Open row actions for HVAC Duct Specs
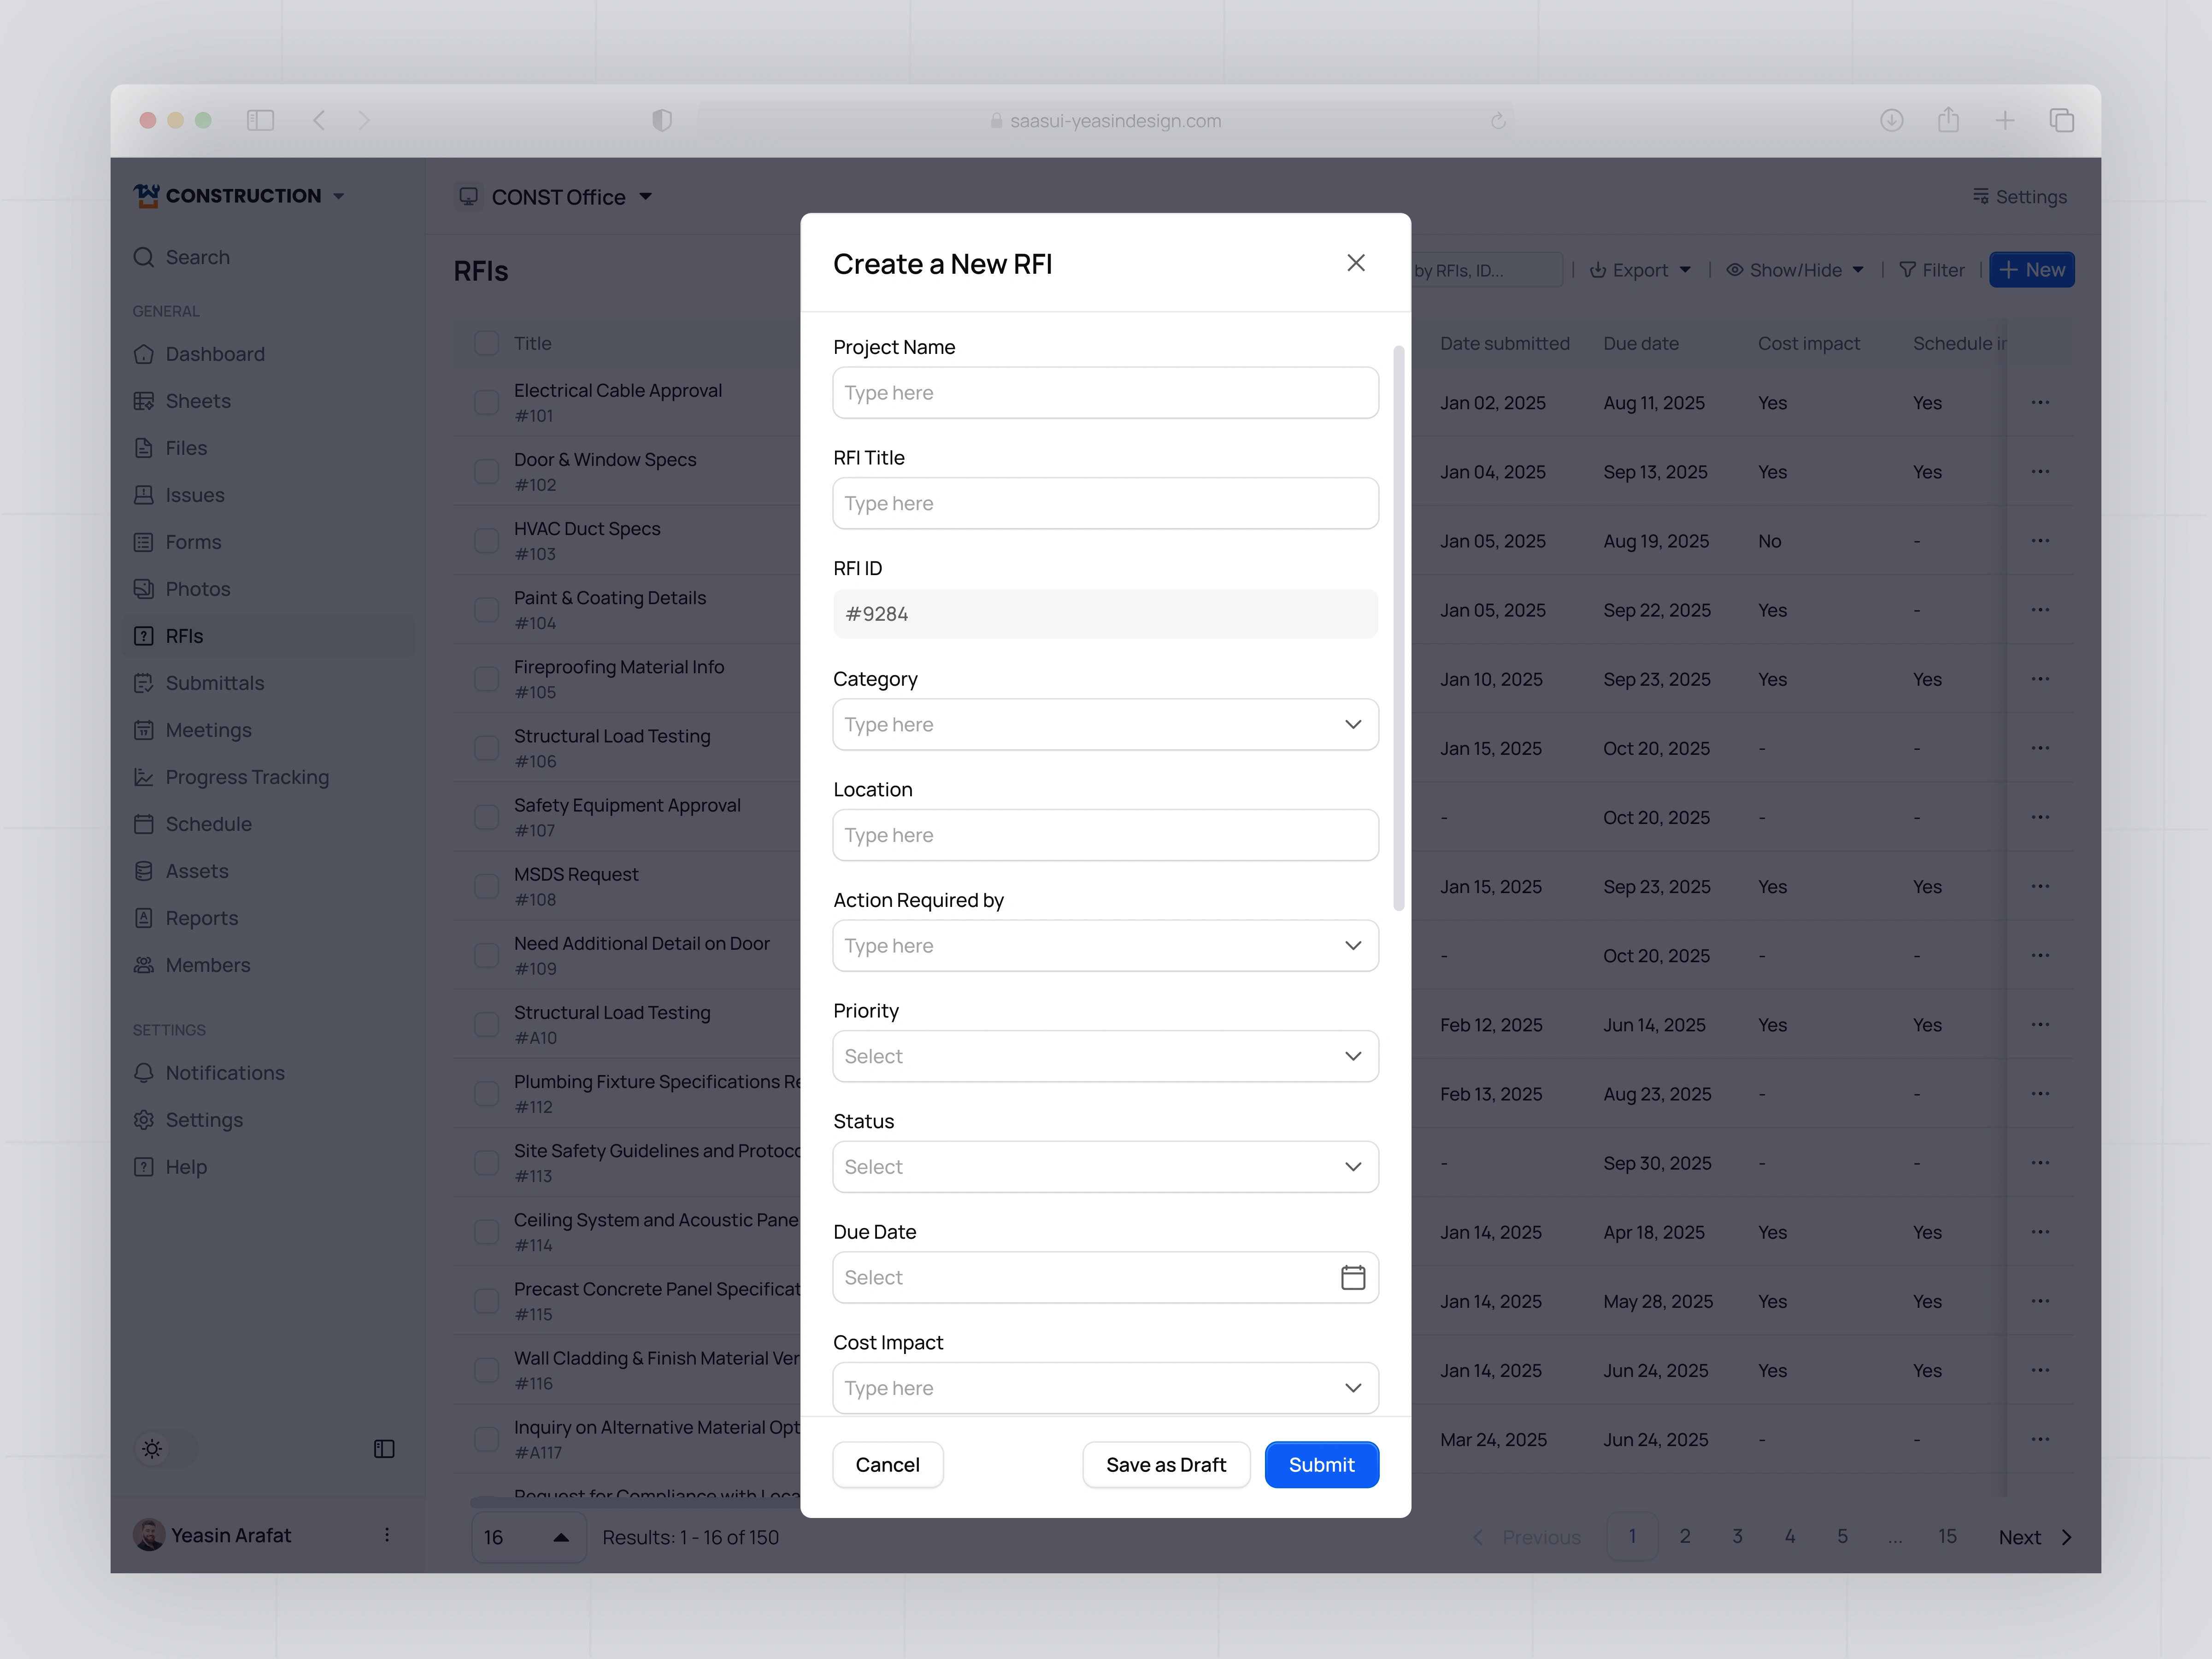This screenshot has width=2212, height=1659. tap(2040, 540)
